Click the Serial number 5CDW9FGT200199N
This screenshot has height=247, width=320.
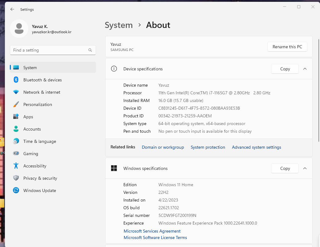(x=177, y=215)
